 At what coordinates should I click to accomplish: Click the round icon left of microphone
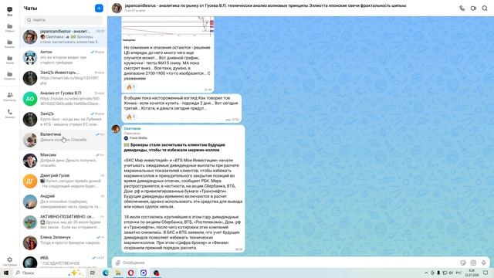tap(473, 263)
